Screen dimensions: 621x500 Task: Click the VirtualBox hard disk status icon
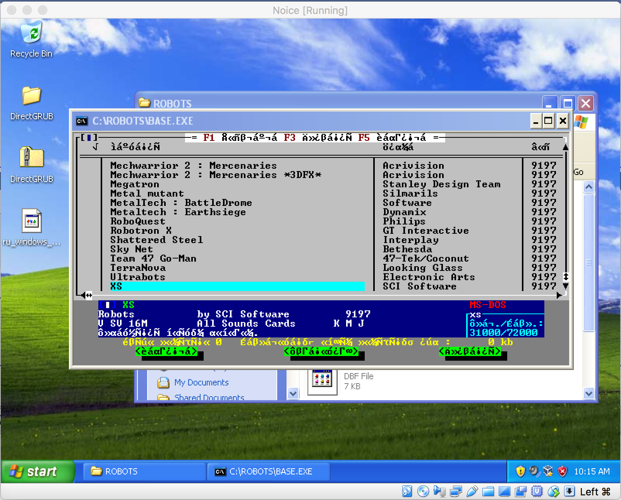point(407,491)
